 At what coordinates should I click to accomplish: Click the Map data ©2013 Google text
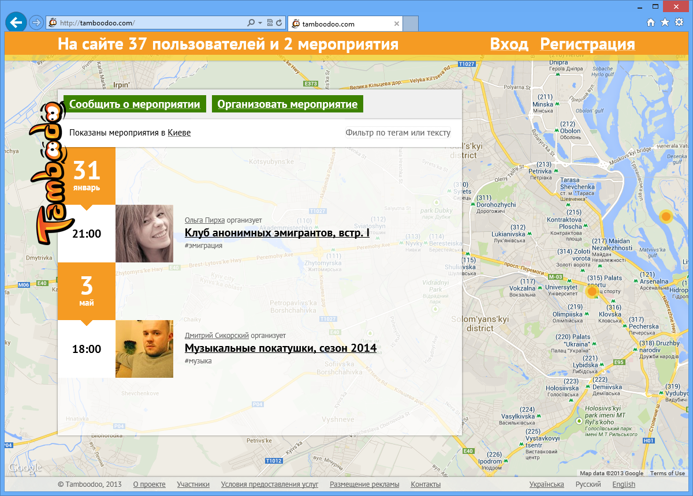point(612,474)
